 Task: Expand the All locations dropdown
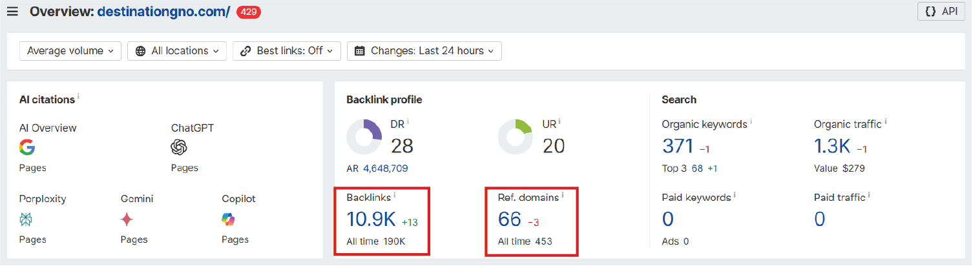(x=177, y=51)
